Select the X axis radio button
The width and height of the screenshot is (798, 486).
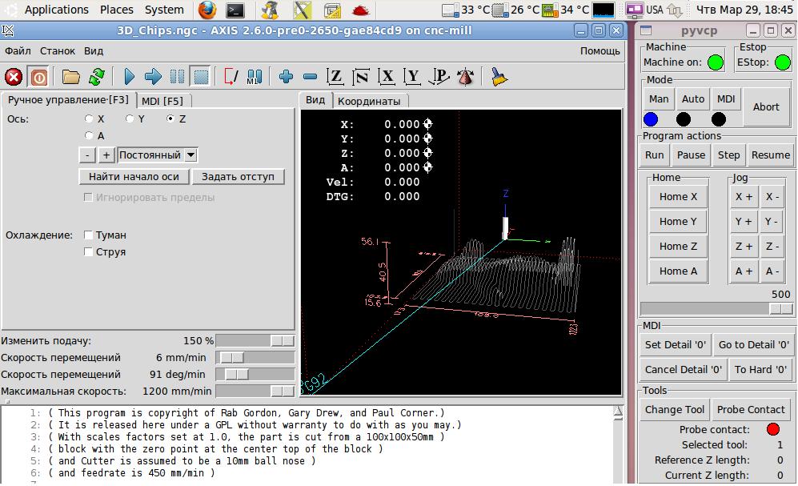pyautogui.click(x=89, y=118)
